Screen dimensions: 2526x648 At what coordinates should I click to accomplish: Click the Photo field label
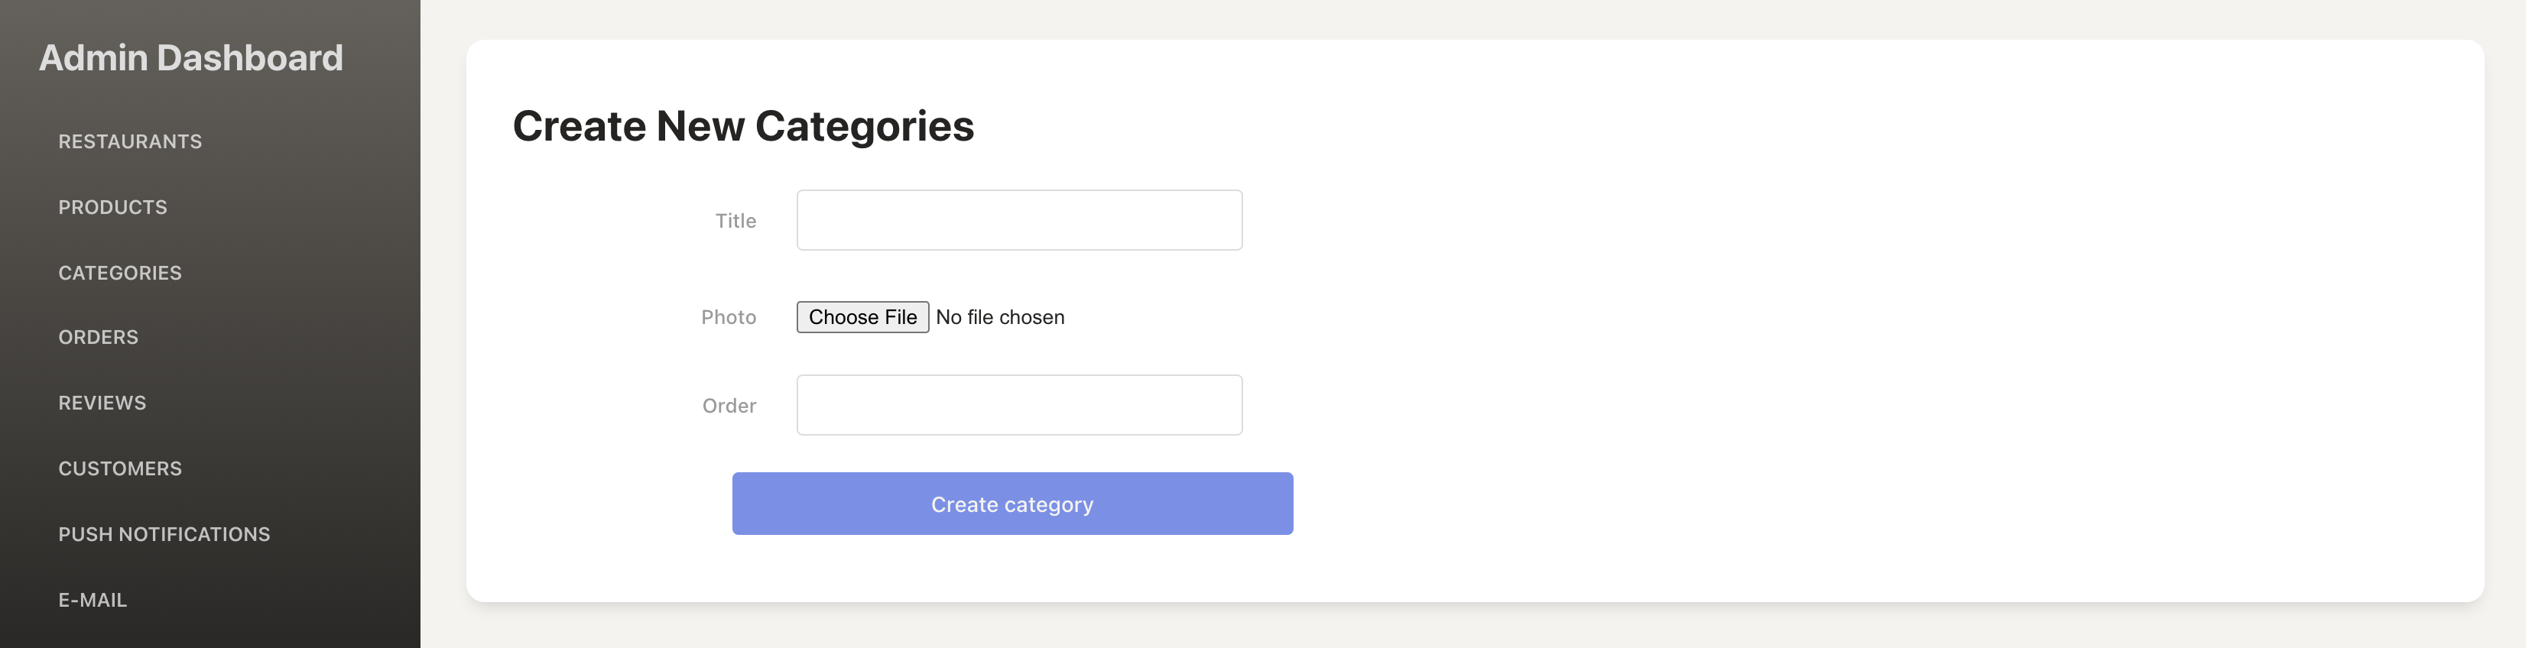click(729, 318)
